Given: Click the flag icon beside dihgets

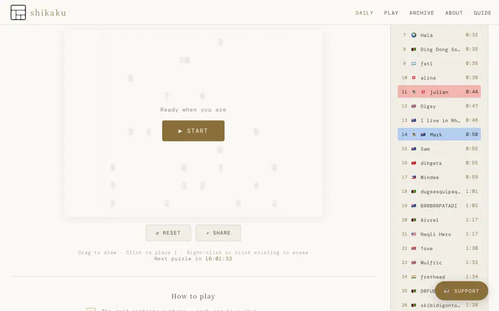Looking at the screenshot, I should tap(414, 163).
